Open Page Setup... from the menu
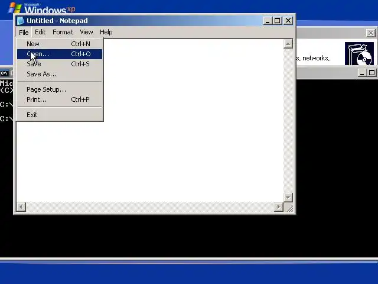The image size is (378, 284). click(x=60, y=89)
